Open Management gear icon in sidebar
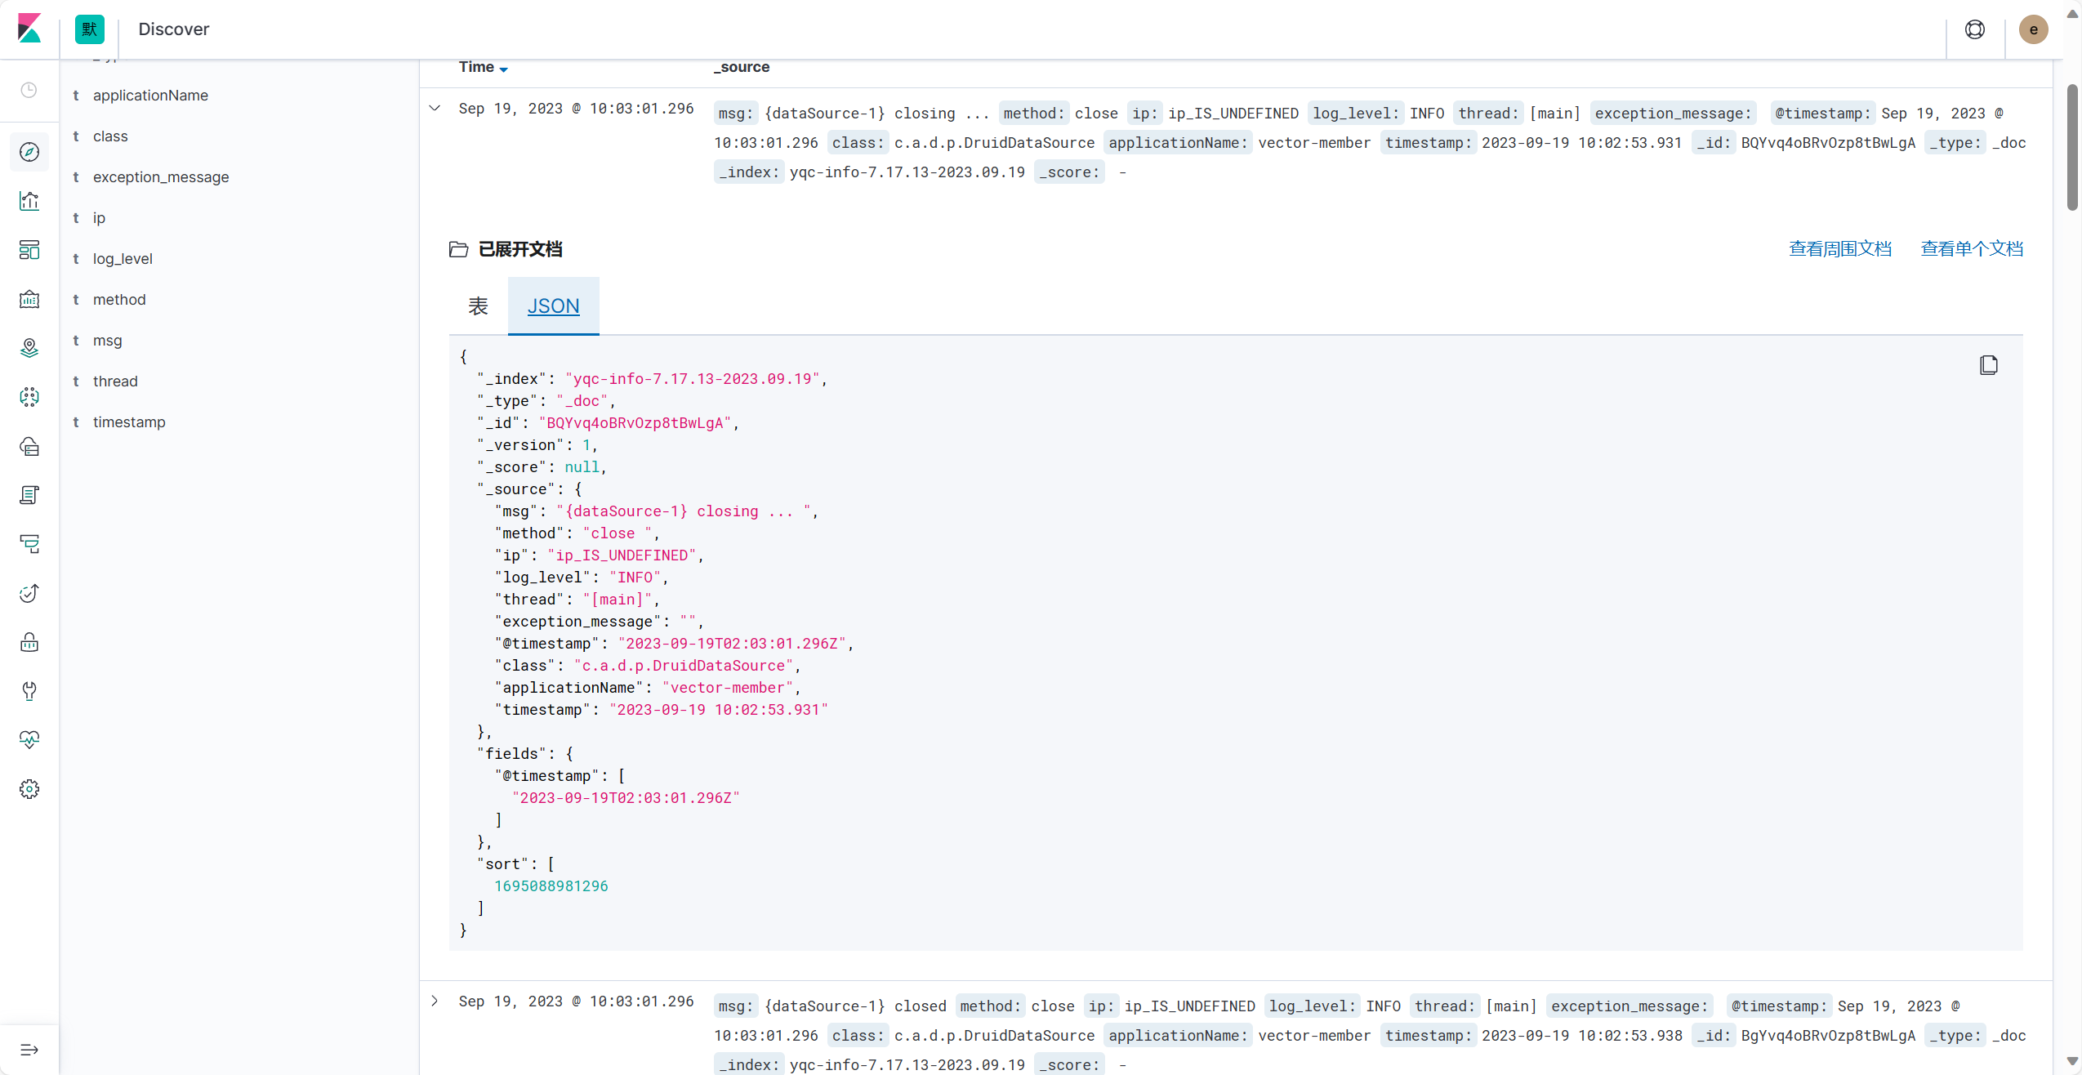This screenshot has width=2082, height=1075. point(29,789)
